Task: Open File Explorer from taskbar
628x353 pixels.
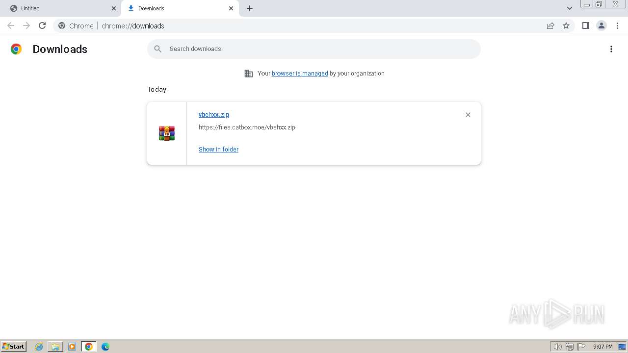Action: [55, 347]
